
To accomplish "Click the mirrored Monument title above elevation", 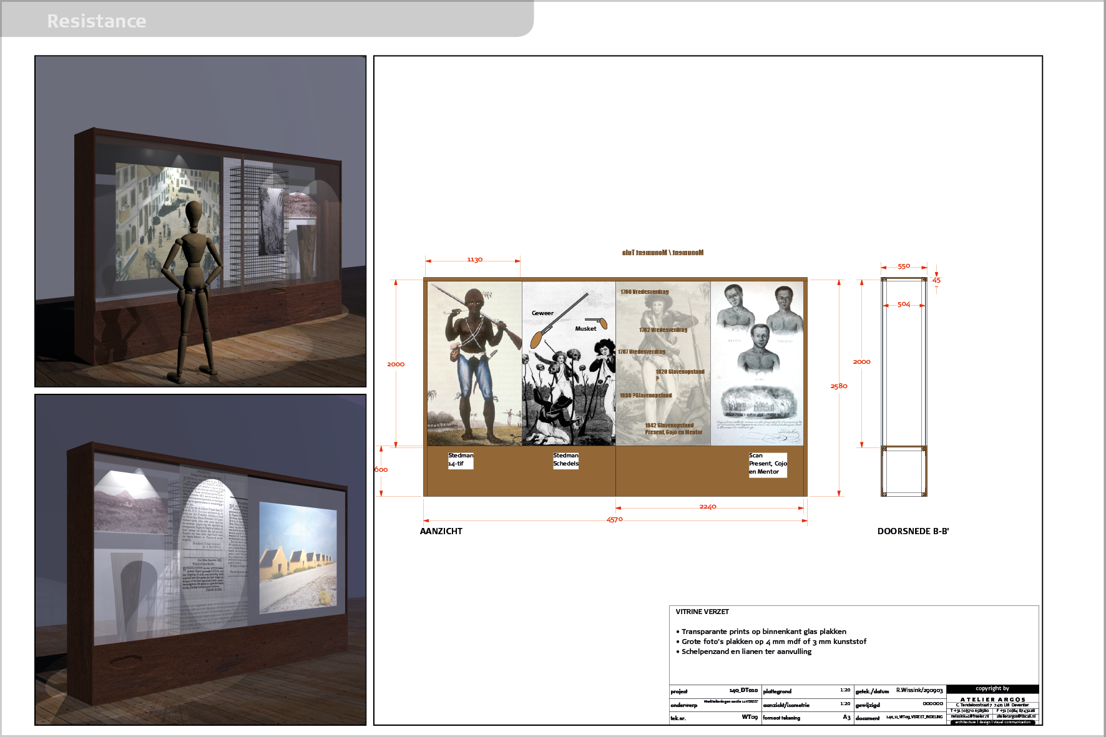I will 663,253.
